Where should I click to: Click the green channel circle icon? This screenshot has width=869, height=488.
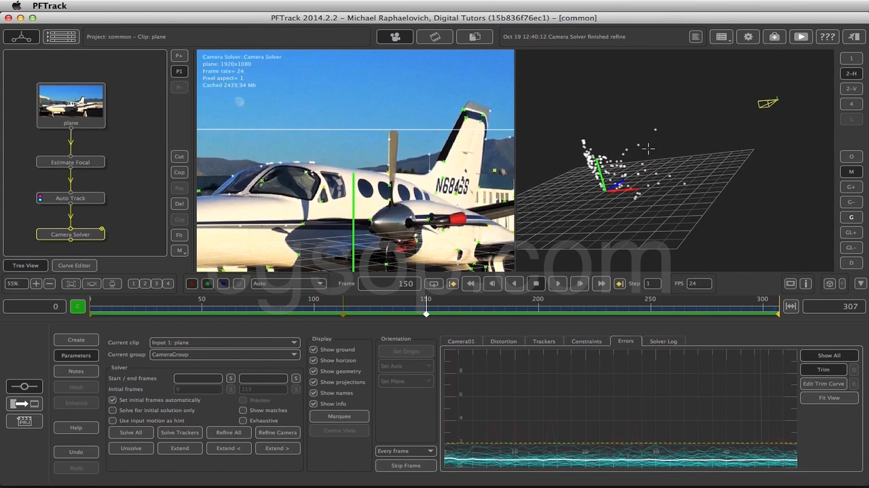pos(208,283)
